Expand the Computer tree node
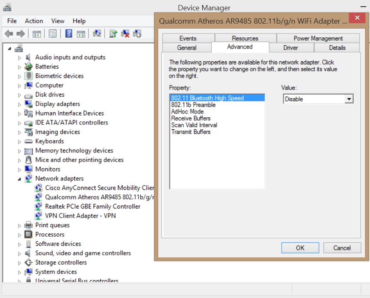The width and height of the screenshot is (370, 298). click(20, 86)
